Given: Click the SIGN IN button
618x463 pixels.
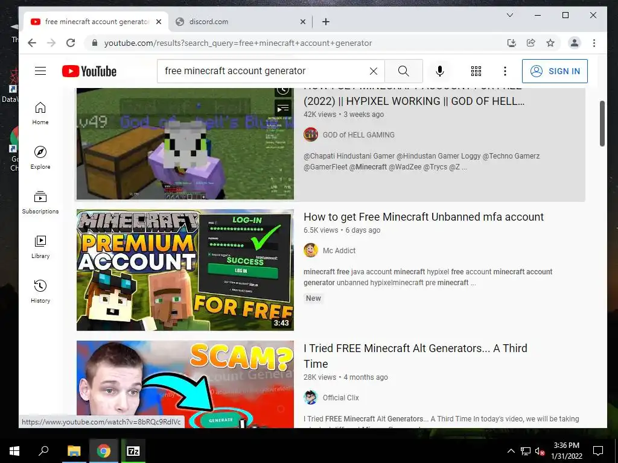Looking at the screenshot, I should 555,71.
